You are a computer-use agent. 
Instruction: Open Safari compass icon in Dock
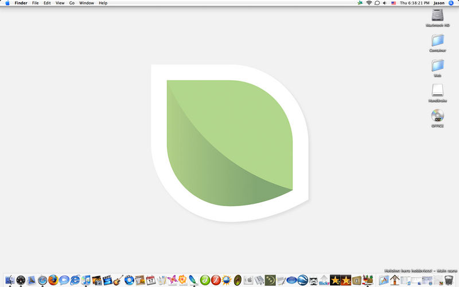(x=42, y=280)
